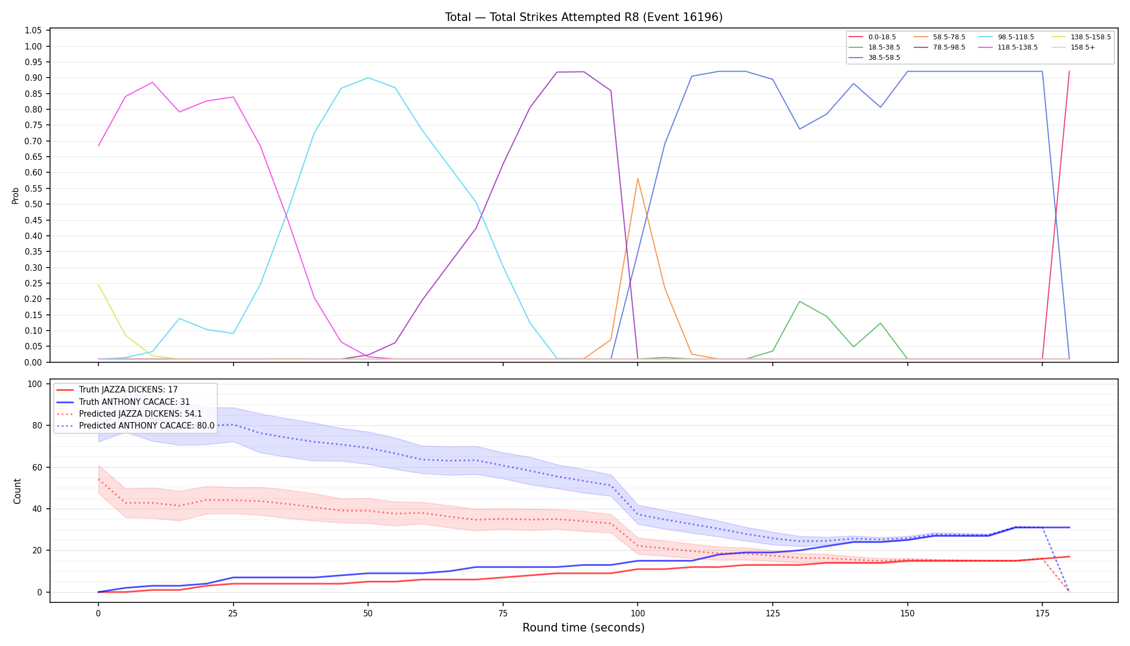The width and height of the screenshot is (1130, 646).
Task: Select the '0.75' Prob axis tick label
Action: pos(33,125)
